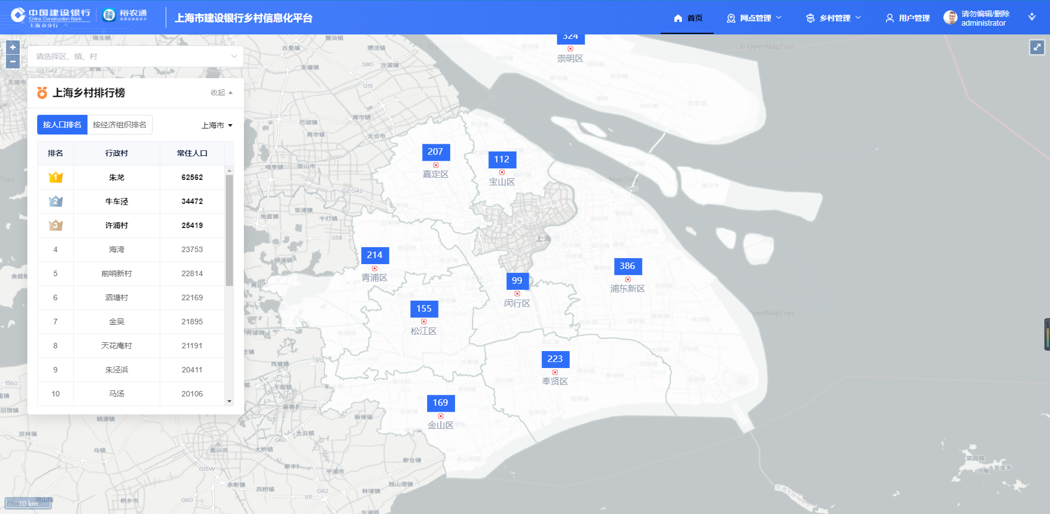The height and width of the screenshot is (514, 1050).
Task: Collapse the ranking panel via 收起
Action: tap(221, 93)
